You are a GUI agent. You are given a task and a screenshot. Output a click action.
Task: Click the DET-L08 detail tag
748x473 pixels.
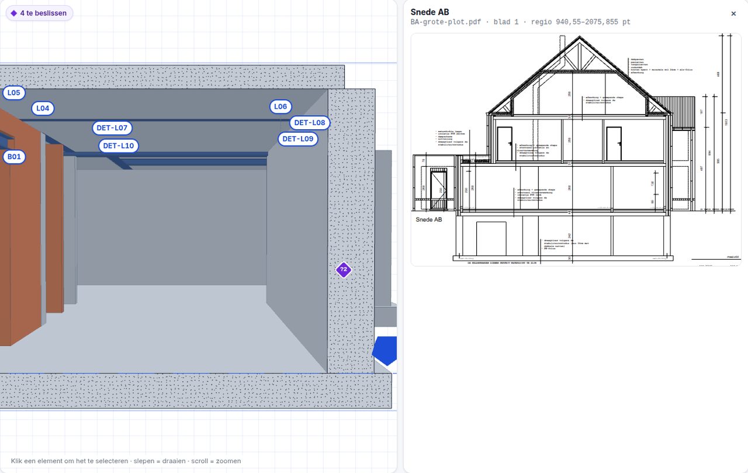[x=310, y=123]
